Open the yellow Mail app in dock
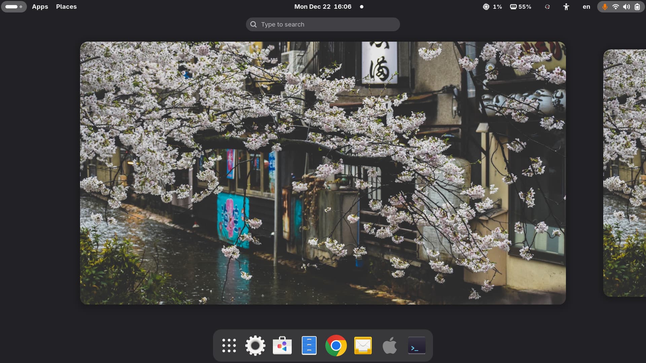This screenshot has width=646, height=363. coord(363,346)
